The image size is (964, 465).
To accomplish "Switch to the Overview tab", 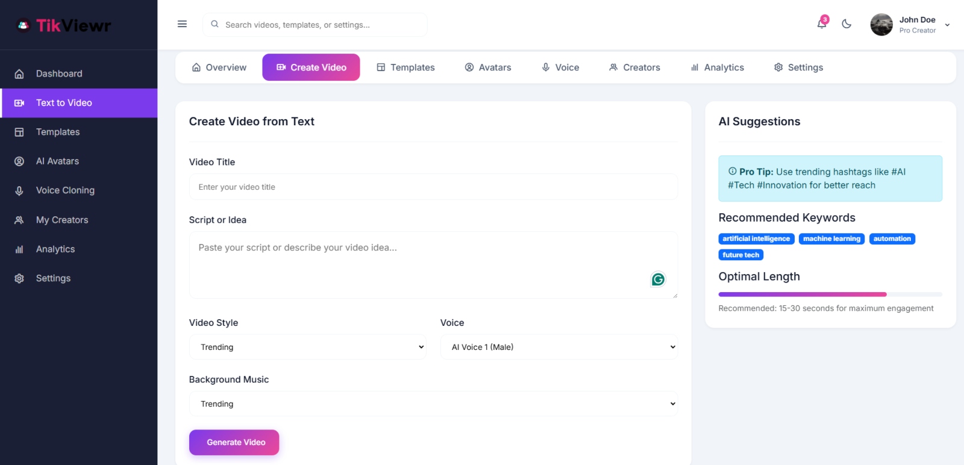I will 219,67.
